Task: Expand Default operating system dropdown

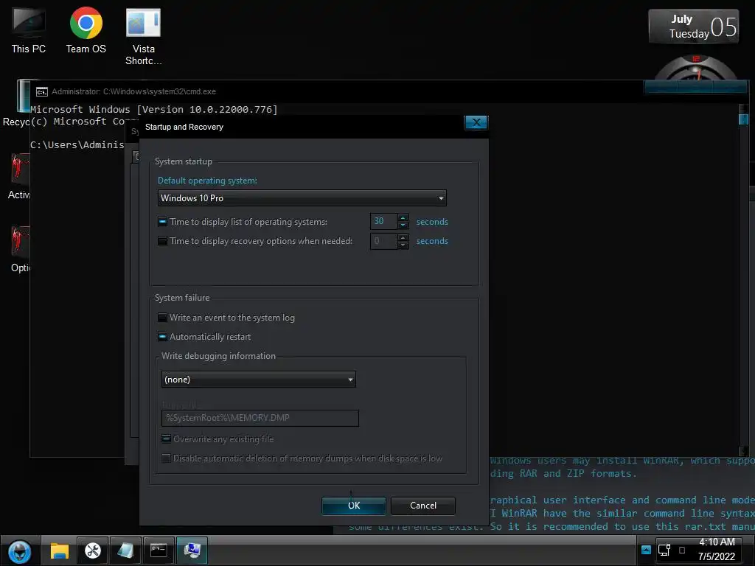Action: (x=302, y=198)
